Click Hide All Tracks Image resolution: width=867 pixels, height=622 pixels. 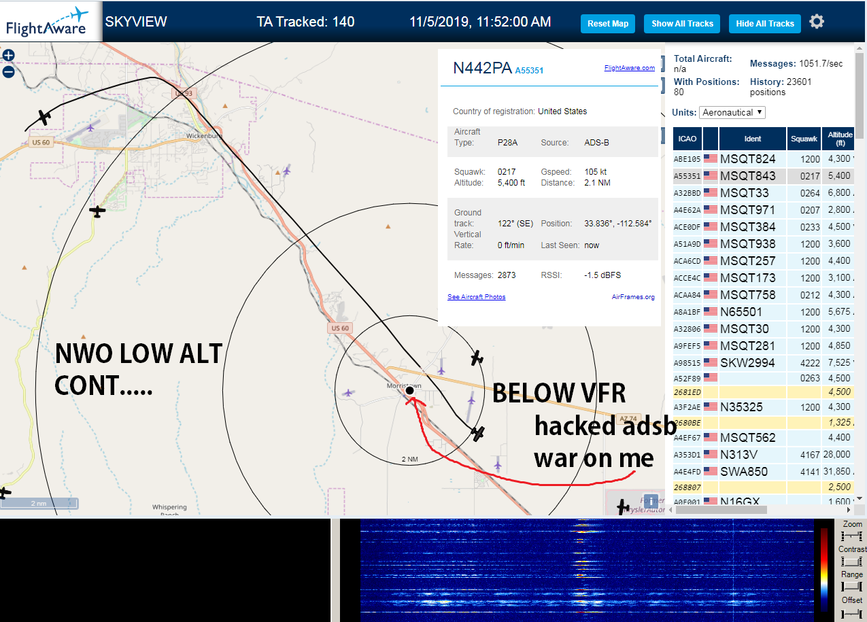pos(765,23)
